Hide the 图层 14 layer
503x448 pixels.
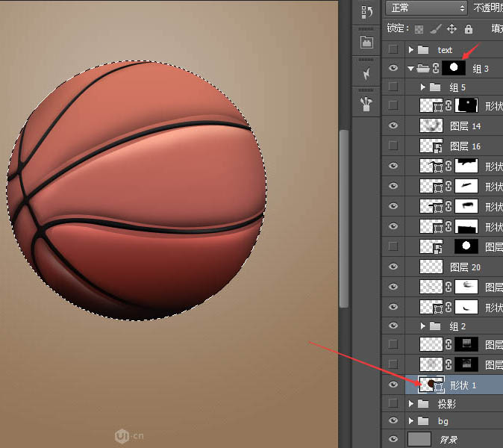(393, 125)
